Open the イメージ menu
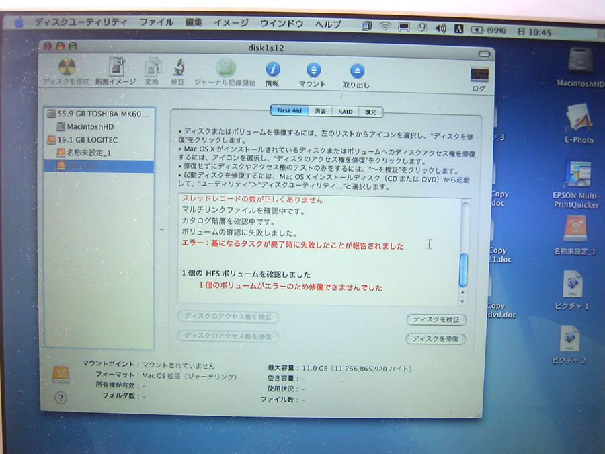Screen dimensions: 605x454 pos(231,23)
